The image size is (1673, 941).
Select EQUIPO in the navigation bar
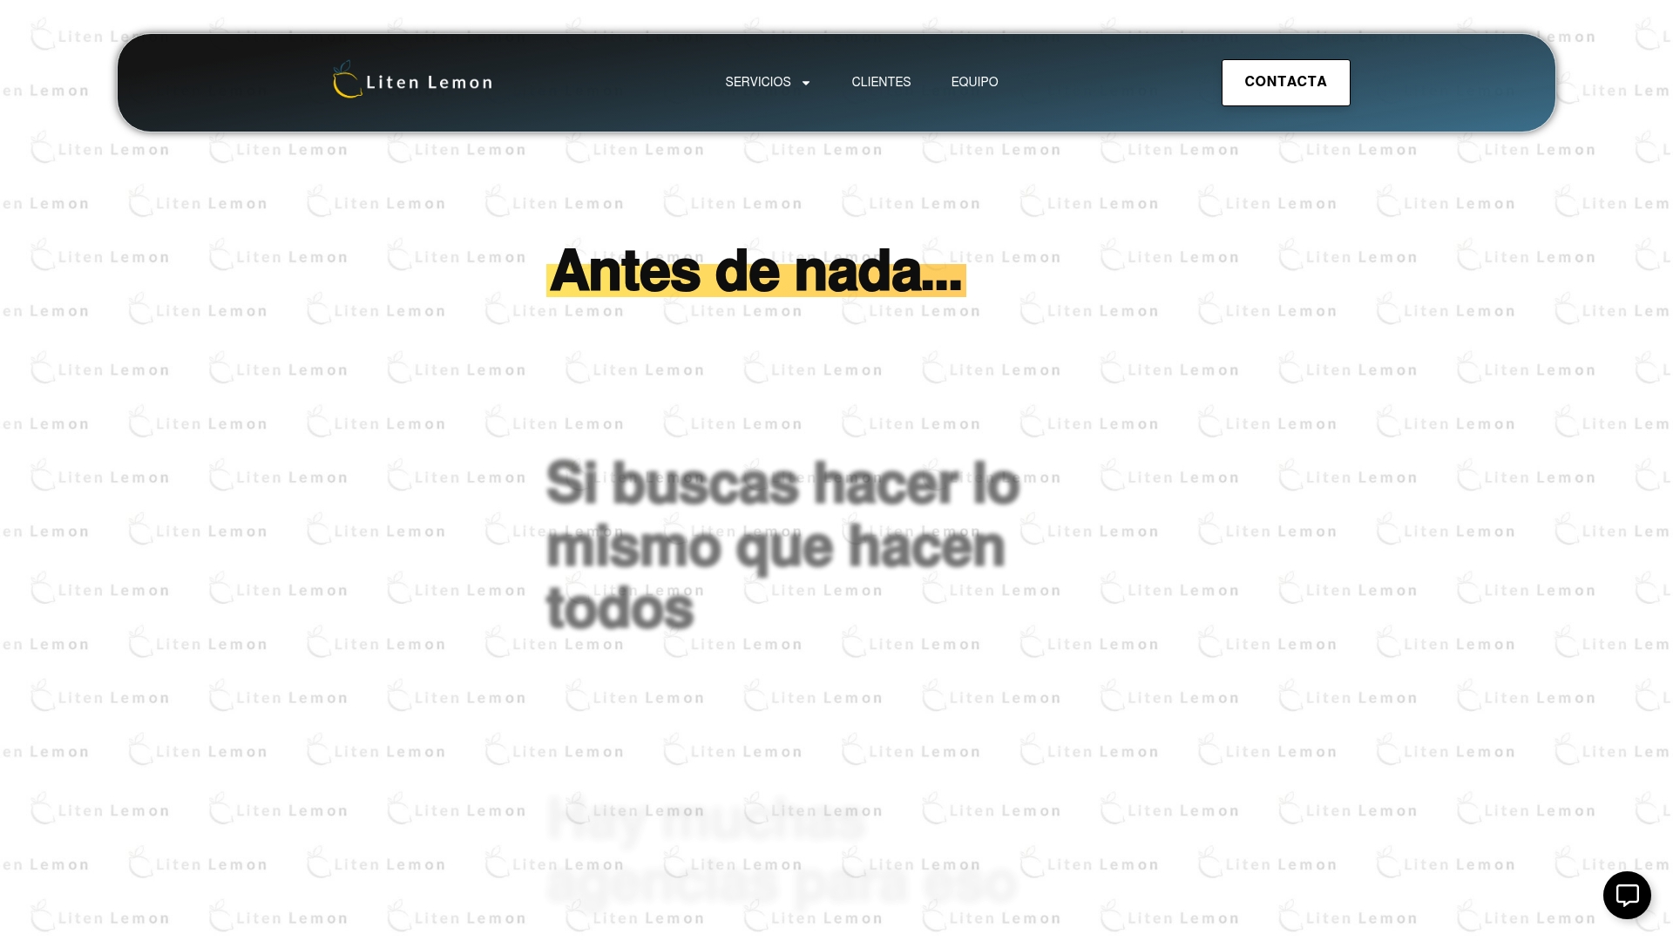974,83
